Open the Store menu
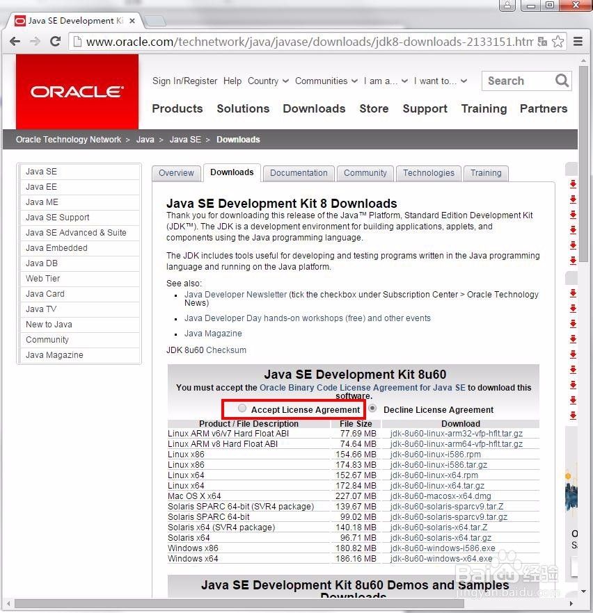Viewport: 593px width, 613px height. click(374, 108)
